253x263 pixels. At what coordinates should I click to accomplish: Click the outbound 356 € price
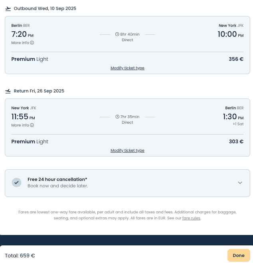[x=236, y=59]
